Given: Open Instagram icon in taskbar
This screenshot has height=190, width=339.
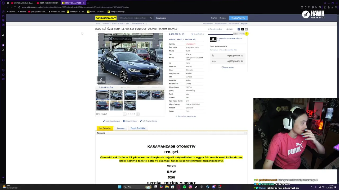Looking at the screenshot, I should (190, 187).
